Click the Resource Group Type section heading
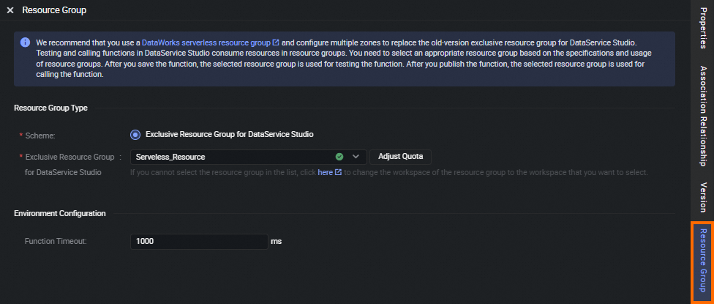 [x=50, y=108]
